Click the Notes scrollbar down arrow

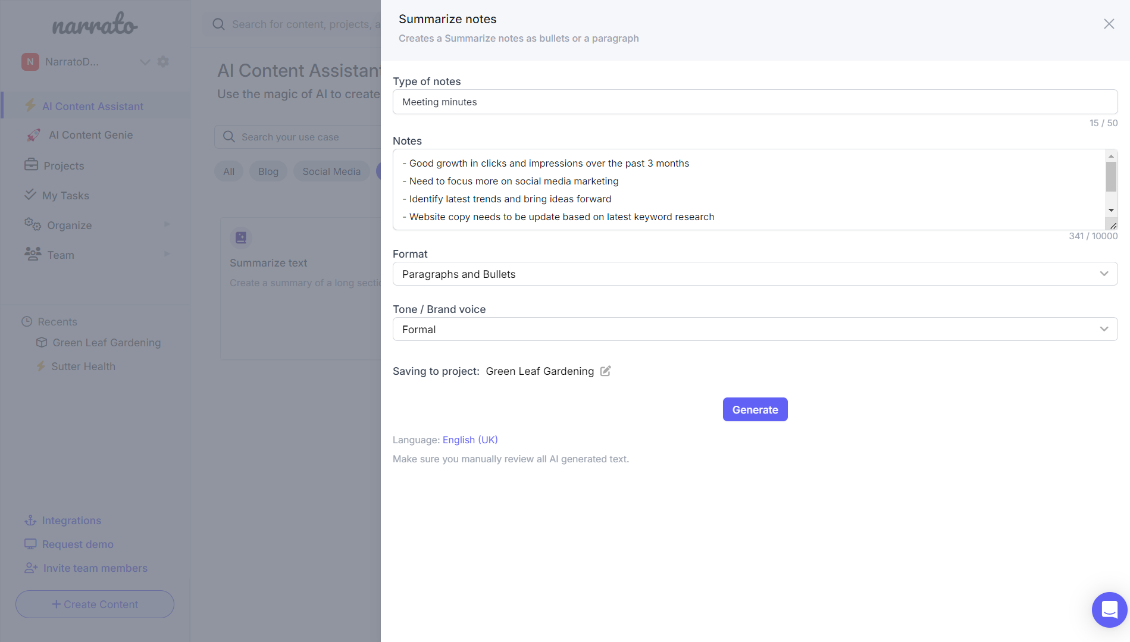(x=1111, y=210)
